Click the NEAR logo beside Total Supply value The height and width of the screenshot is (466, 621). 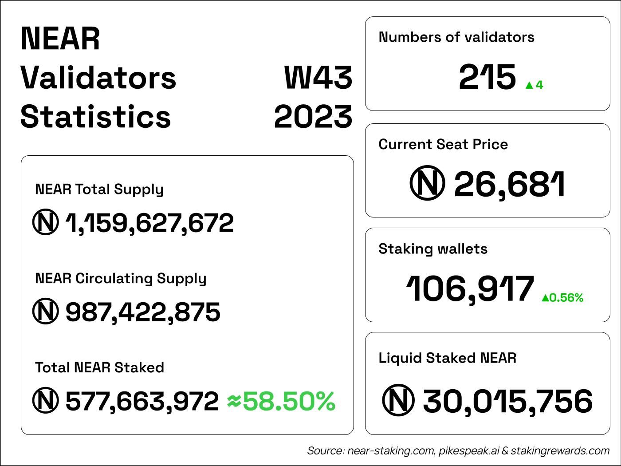(45, 222)
